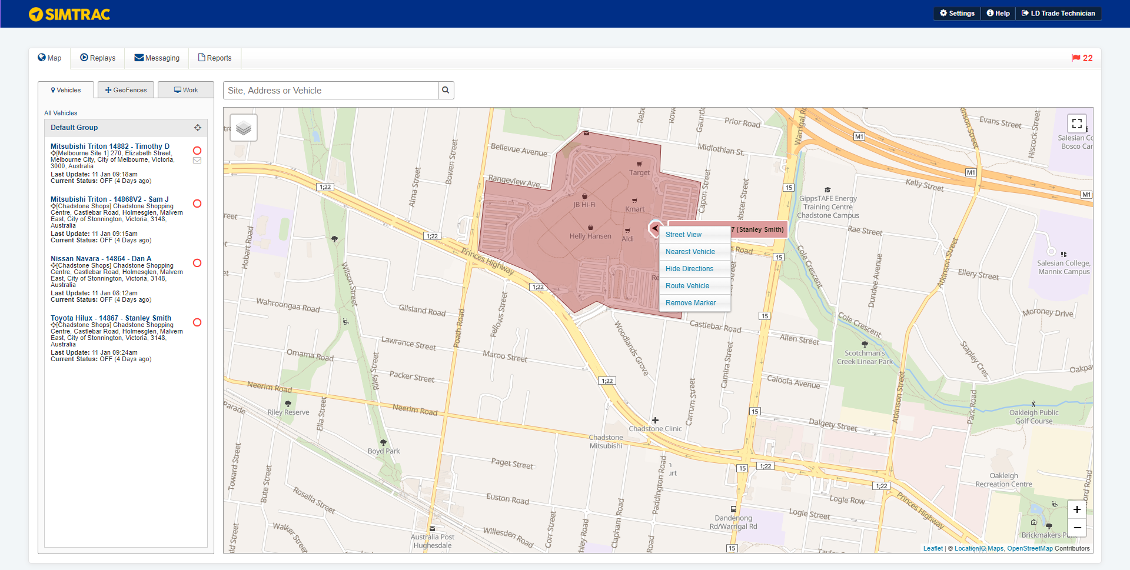Select the Vehicles sub-tab
Screen dimensions: 1130x570
(66, 90)
